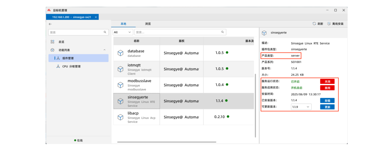This screenshot has height=154, width=385.
Task: Open the All filter dropdown
Action: (x=123, y=32)
